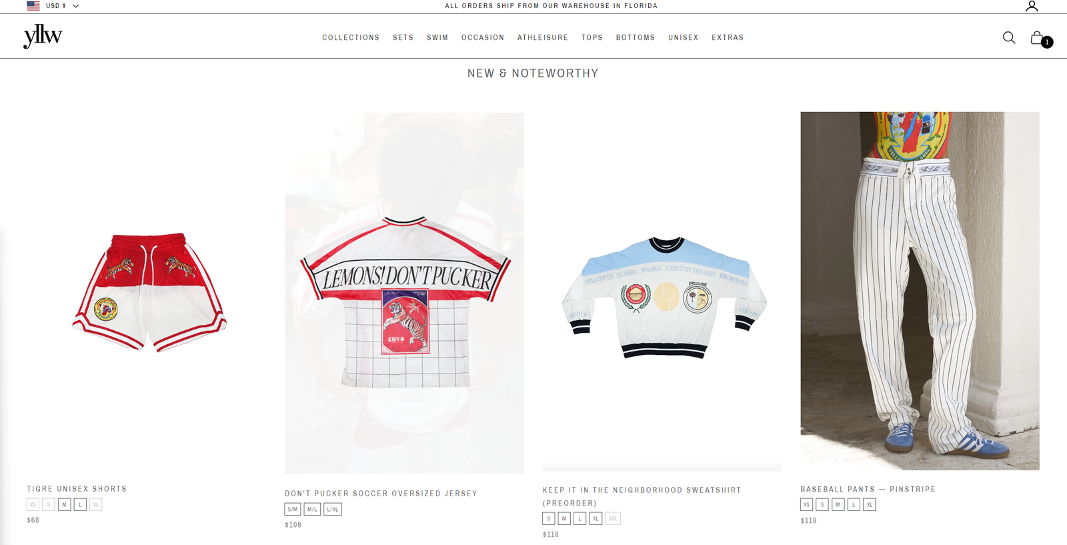Viewport: 1067px width, 545px height.
Task: Select size S/M for Soccer Jersey
Action: click(x=293, y=509)
